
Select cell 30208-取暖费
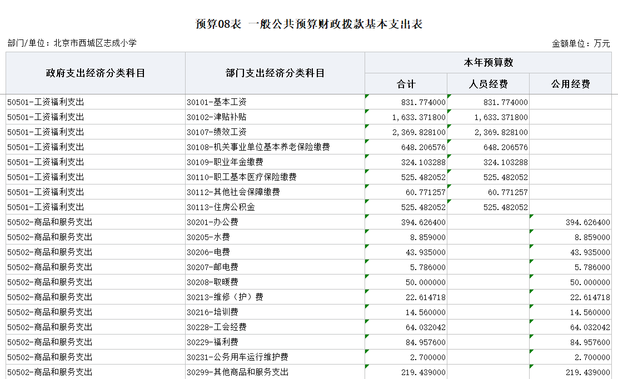[x=275, y=282]
